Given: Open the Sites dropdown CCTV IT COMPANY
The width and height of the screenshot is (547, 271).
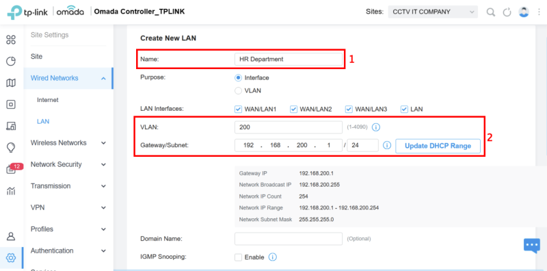Looking at the screenshot, I should tap(433, 12).
